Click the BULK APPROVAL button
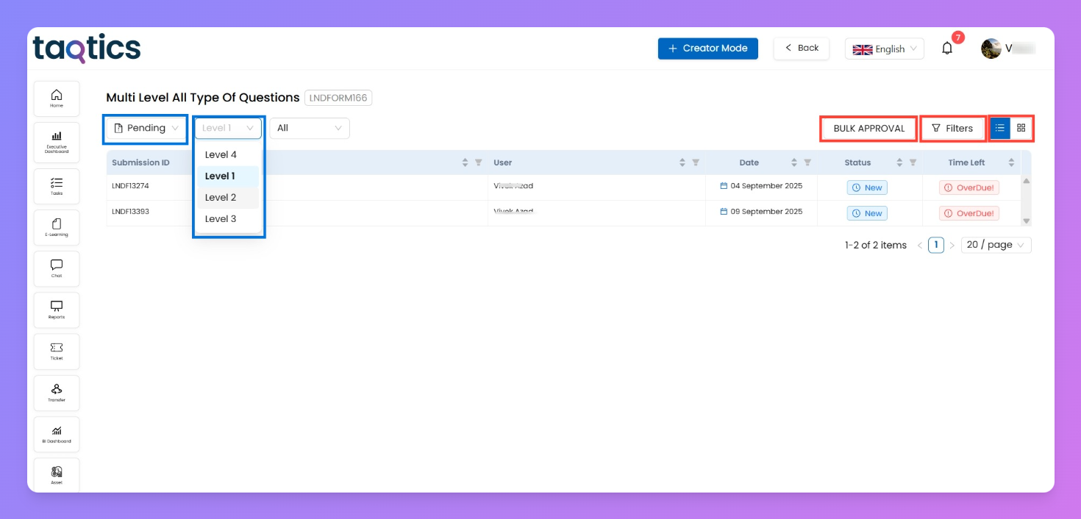The image size is (1081, 519). tap(868, 129)
